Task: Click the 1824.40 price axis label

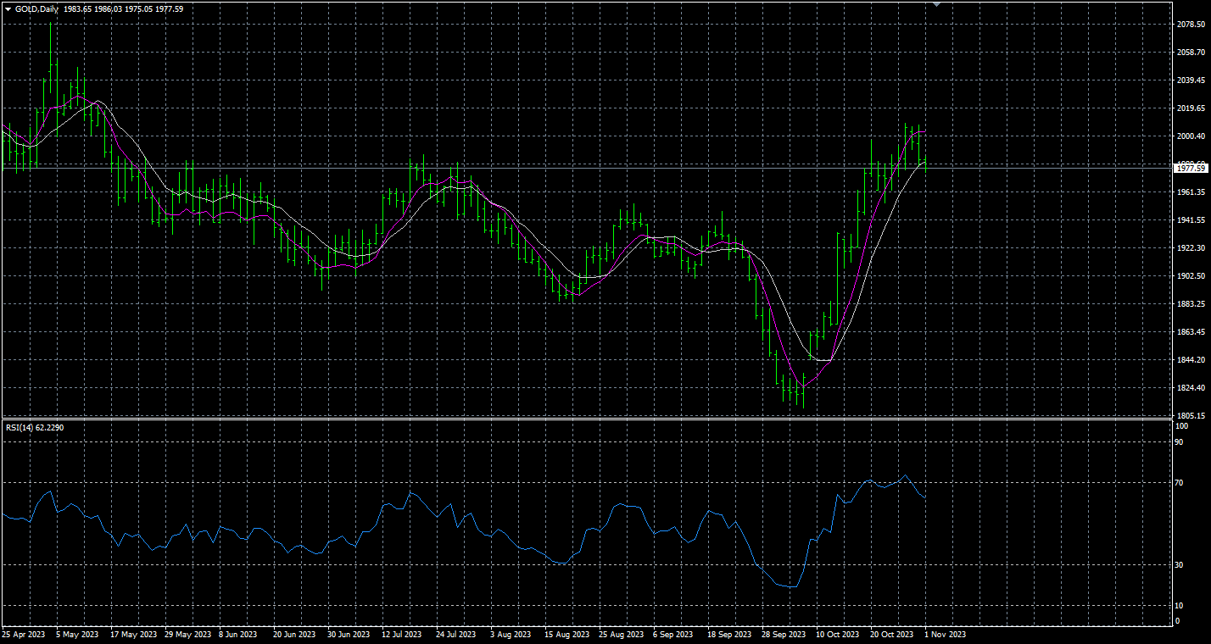Action: click(1191, 388)
